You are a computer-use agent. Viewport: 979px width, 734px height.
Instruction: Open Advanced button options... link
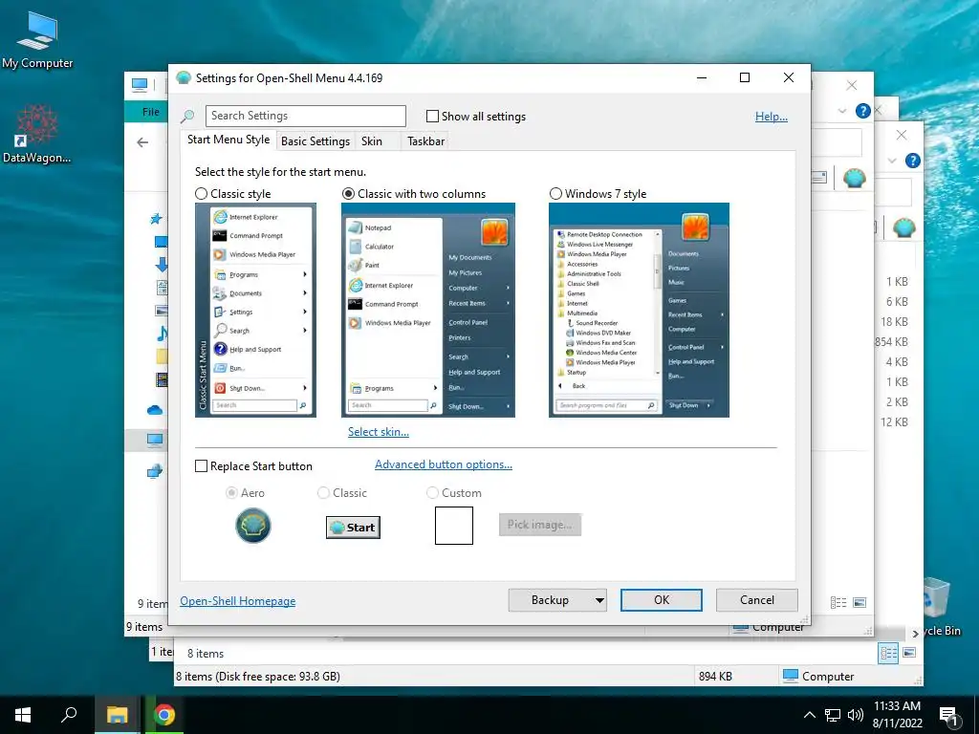444,464
